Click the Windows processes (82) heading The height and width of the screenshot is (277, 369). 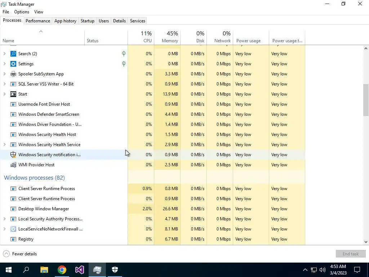(34, 177)
